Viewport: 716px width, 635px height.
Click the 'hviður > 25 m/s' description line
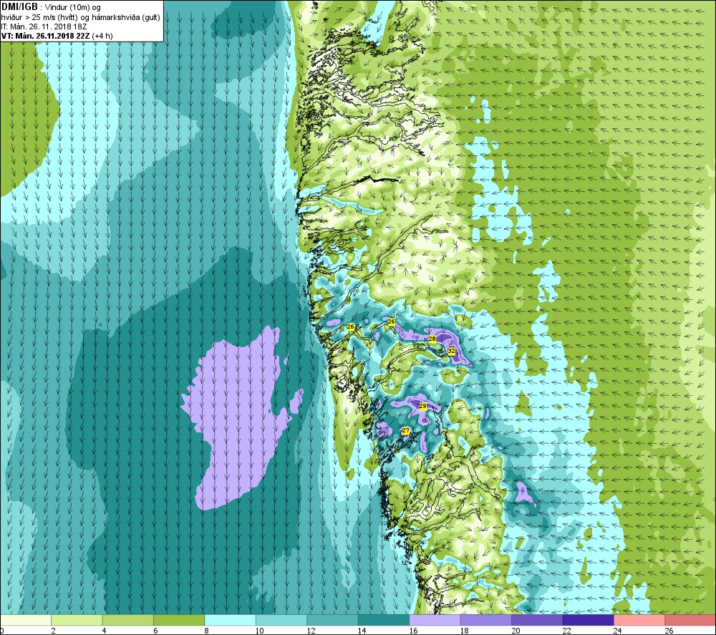coord(80,17)
